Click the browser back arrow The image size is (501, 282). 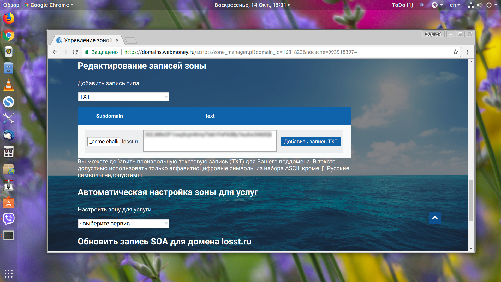pos(55,52)
